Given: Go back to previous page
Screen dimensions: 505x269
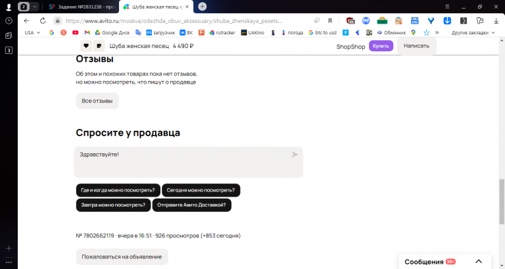Looking at the screenshot, I should pyautogui.click(x=26, y=20).
